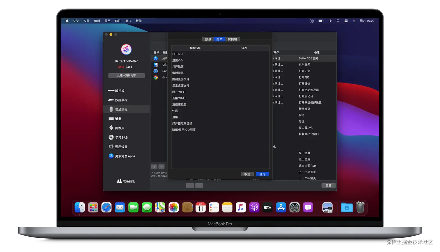Select the 激活微信 script row
The width and height of the screenshot is (440, 252).
tap(220, 73)
